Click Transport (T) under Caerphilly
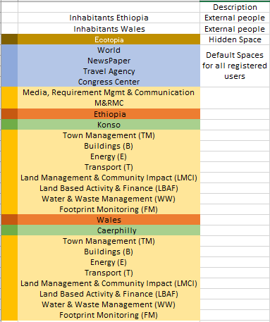The height and width of the screenshot is (322, 270). (x=109, y=273)
